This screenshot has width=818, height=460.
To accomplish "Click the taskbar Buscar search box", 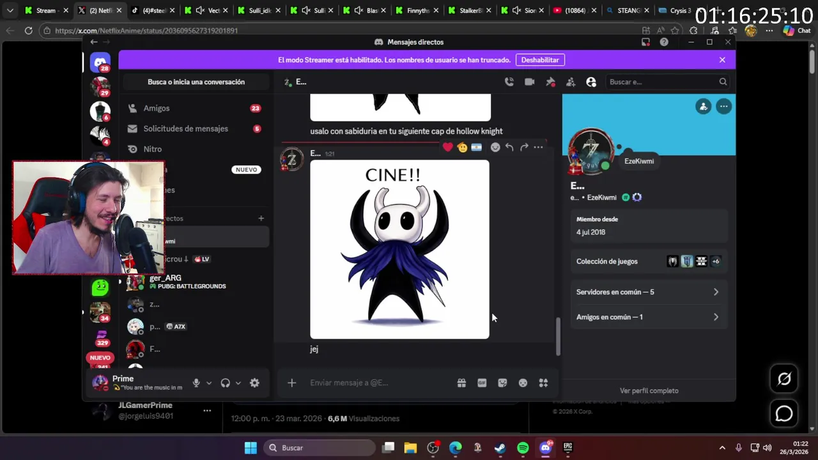I will click(319, 448).
